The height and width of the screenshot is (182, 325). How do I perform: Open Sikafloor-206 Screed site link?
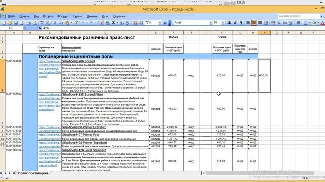50,69
